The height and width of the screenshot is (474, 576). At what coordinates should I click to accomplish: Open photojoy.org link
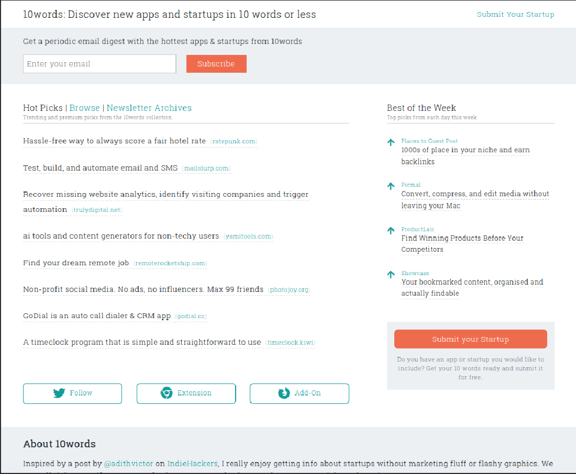[289, 290]
